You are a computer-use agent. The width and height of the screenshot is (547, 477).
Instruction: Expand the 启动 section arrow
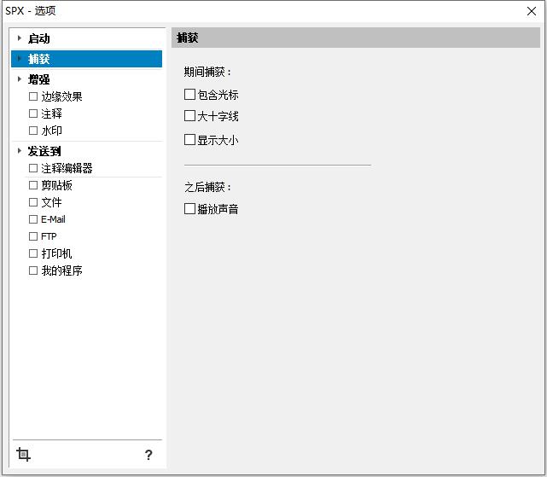19,38
